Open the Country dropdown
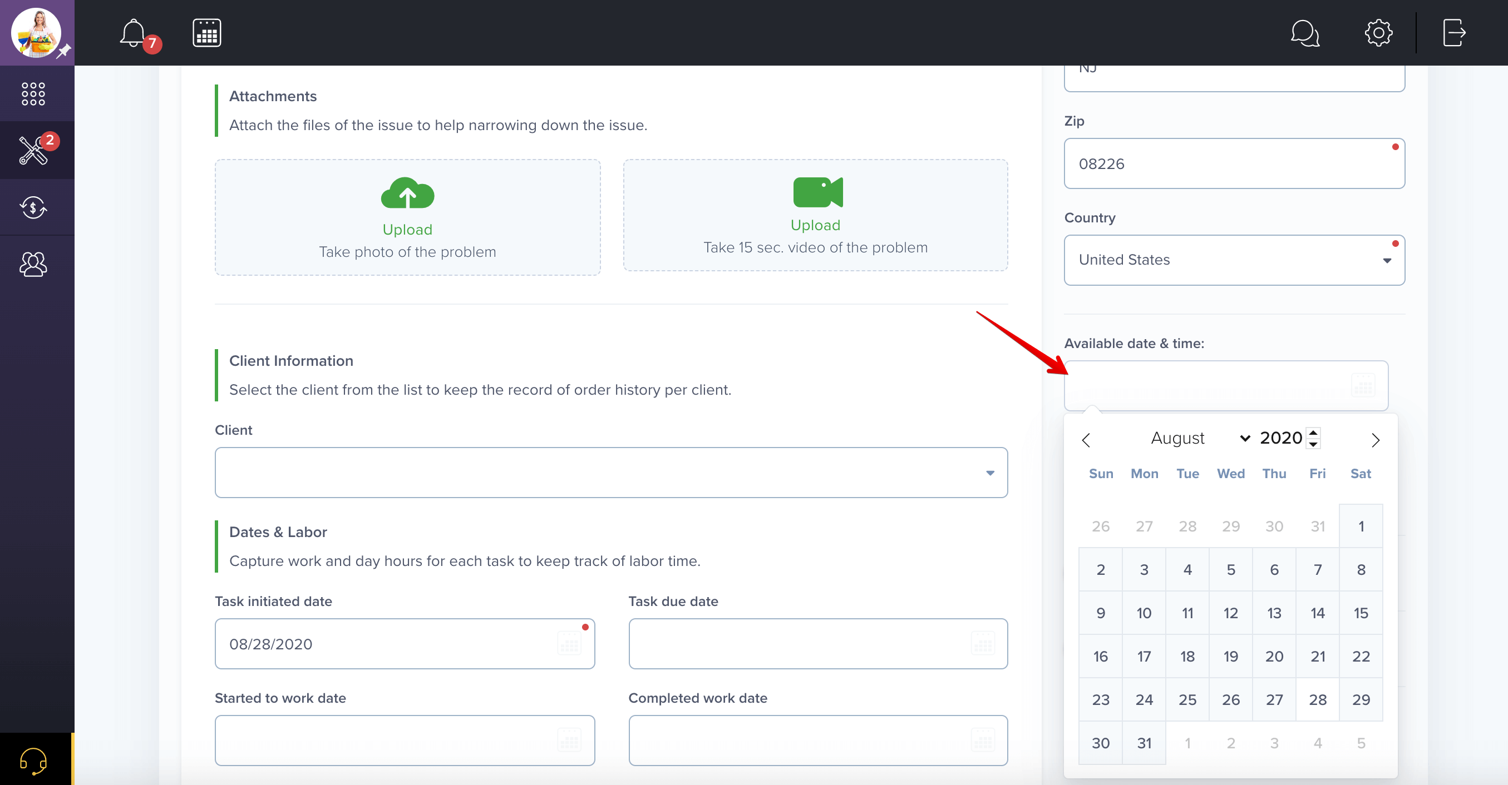Screen dimensions: 1508x785 1235,260
